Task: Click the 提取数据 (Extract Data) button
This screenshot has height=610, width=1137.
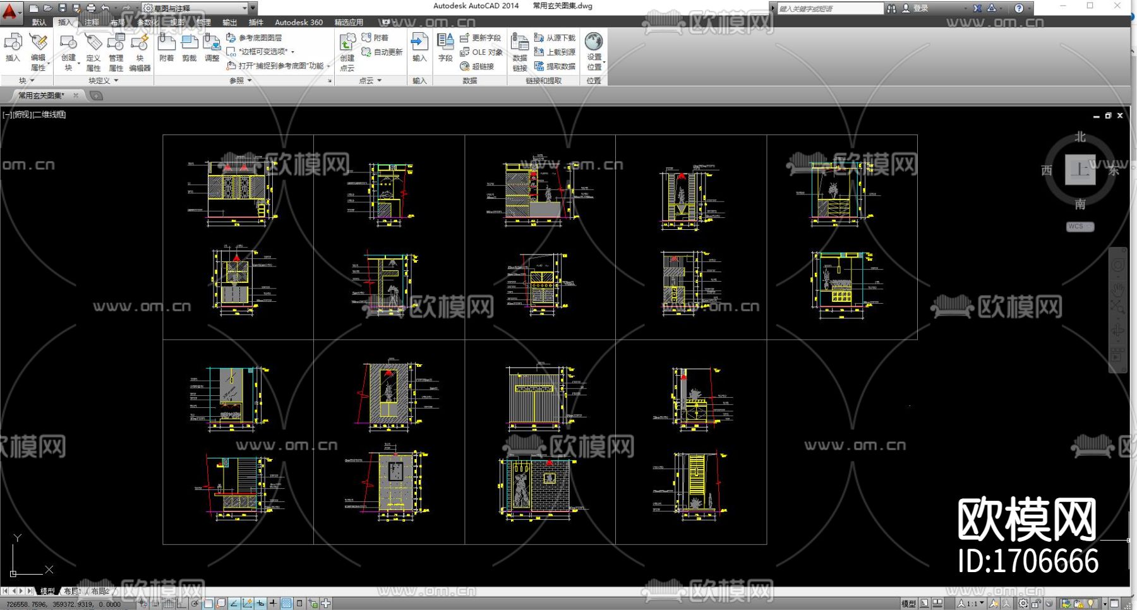Action: [555, 66]
